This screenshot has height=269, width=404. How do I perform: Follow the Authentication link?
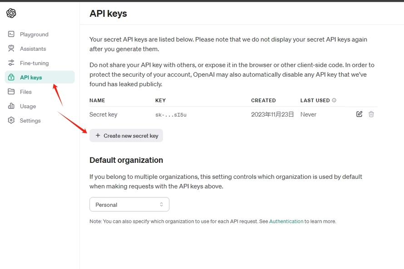286,221
